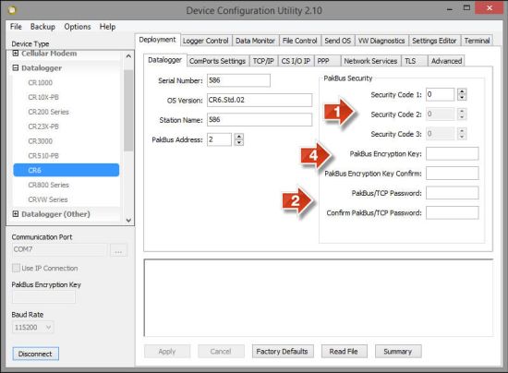Screen dimensions: 508x373
Task: Increment Security Code 1 spinner up
Action: tap(462, 91)
